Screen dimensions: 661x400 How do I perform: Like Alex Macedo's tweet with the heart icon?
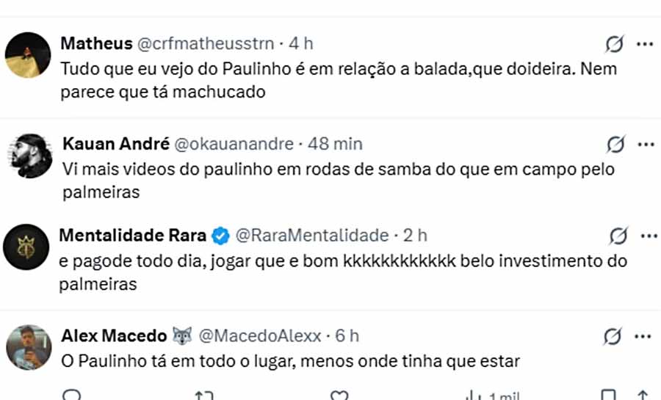(x=339, y=396)
